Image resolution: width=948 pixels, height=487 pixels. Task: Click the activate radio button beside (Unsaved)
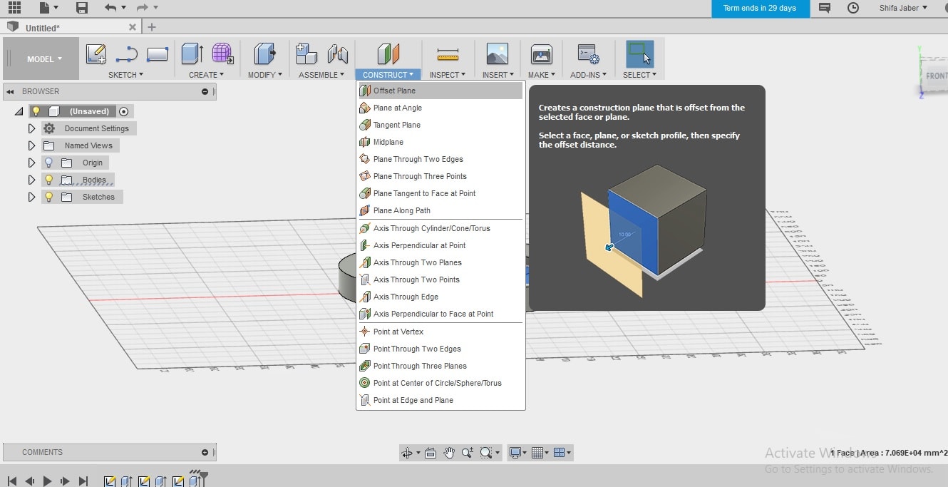(x=124, y=111)
